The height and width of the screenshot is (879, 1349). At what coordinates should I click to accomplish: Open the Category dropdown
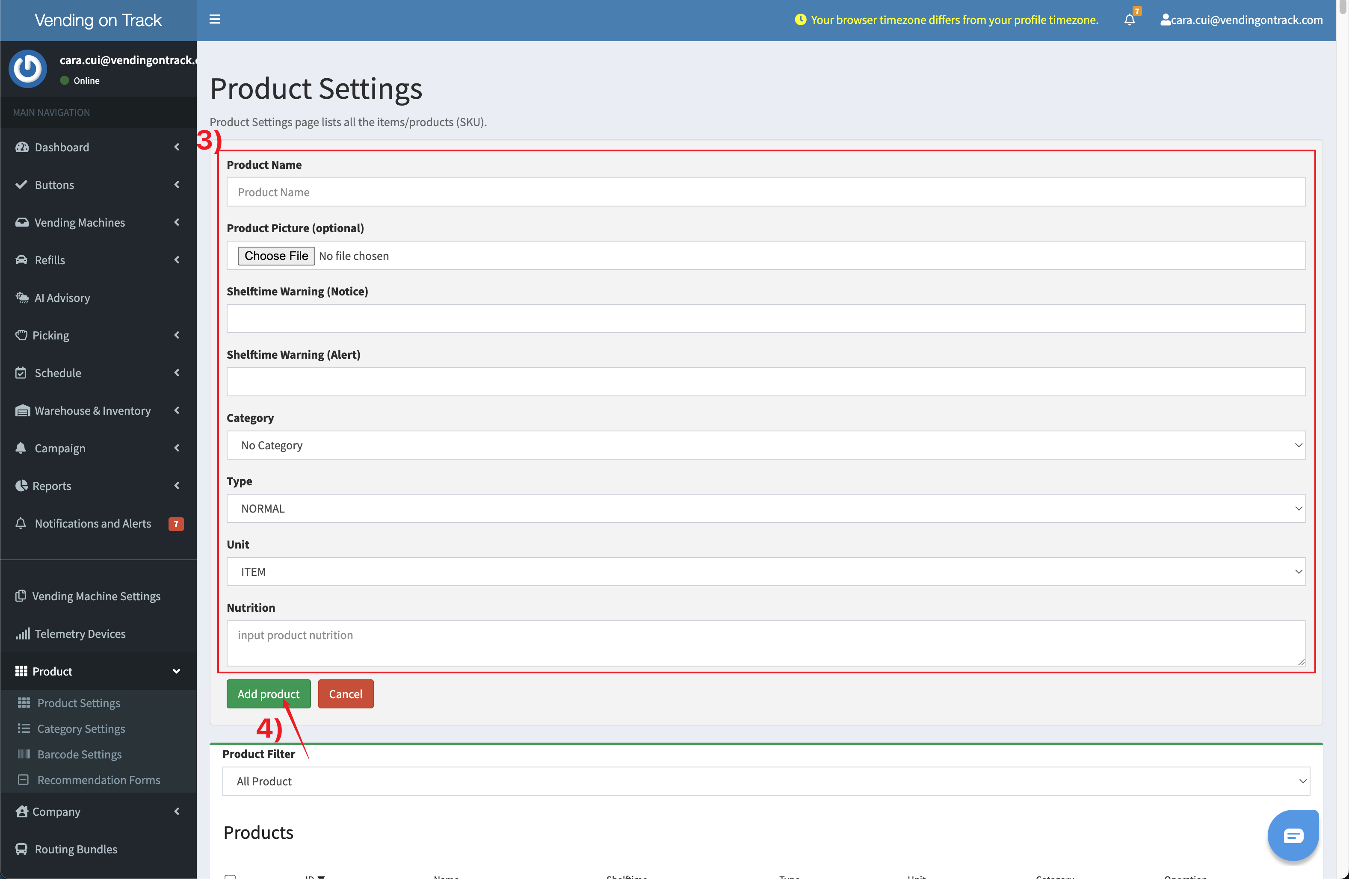[x=766, y=445]
